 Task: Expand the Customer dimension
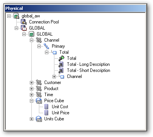click(31, 83)
